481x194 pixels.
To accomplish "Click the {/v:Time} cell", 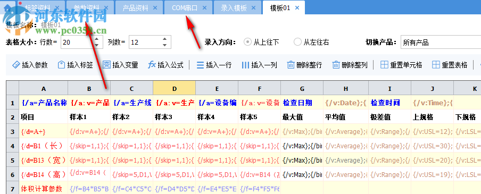I will [x=433, y=103].
